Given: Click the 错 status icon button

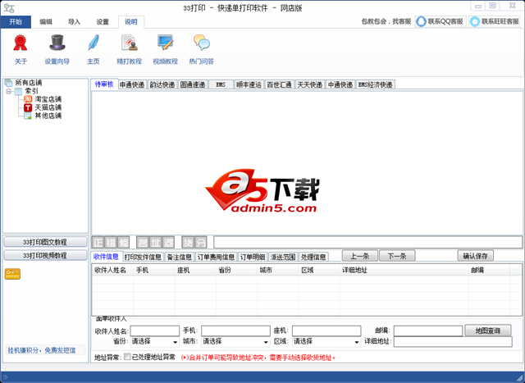Looking at the screenshot, I should [x=111, y=242].
